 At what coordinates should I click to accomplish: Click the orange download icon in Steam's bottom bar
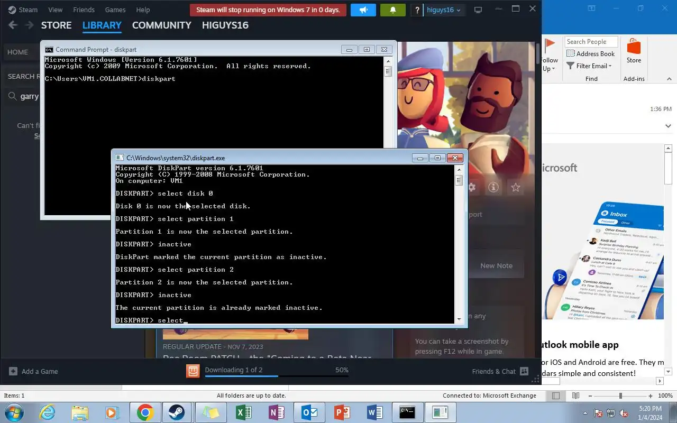click(193, 371)
